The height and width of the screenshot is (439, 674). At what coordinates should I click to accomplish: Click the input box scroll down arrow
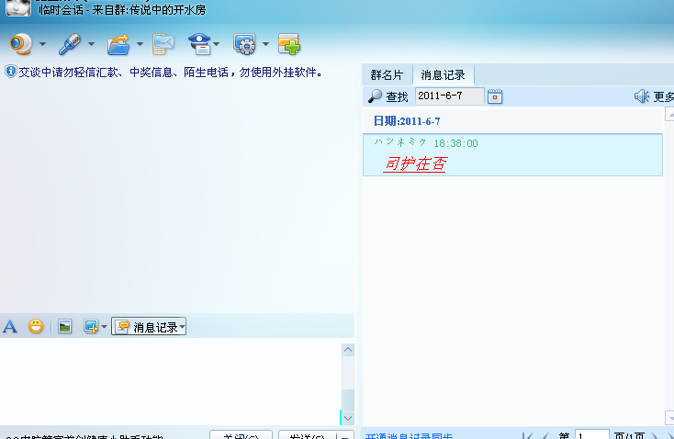pos(348,418)
